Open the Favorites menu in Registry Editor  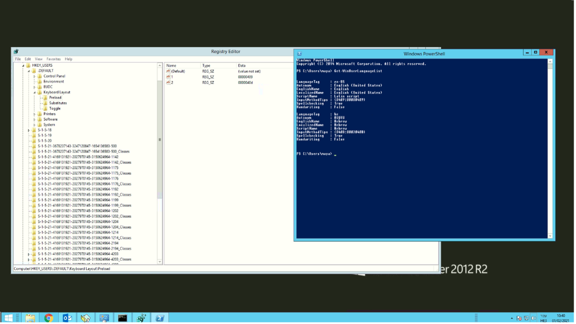(x=53, y=59)
